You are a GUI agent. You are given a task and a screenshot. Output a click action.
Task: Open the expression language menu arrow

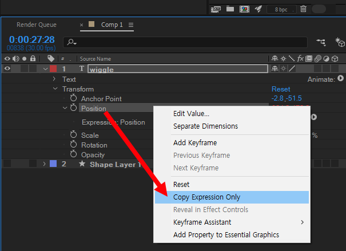pyautogui.click(x=314, y=117)
